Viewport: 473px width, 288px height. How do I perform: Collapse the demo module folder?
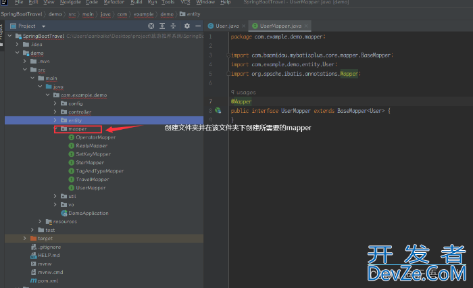17,53
